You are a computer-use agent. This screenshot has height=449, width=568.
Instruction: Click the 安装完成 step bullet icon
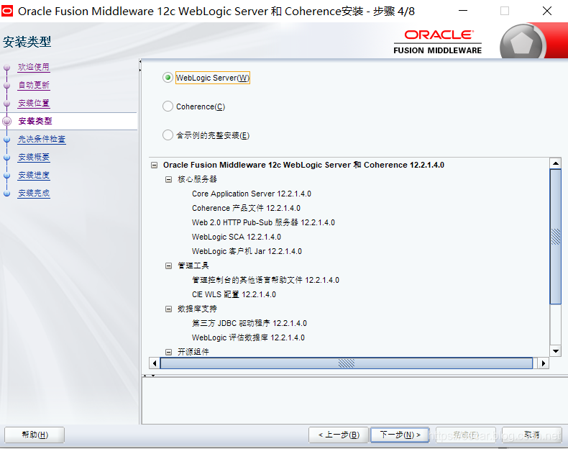[x=7, y=194]
